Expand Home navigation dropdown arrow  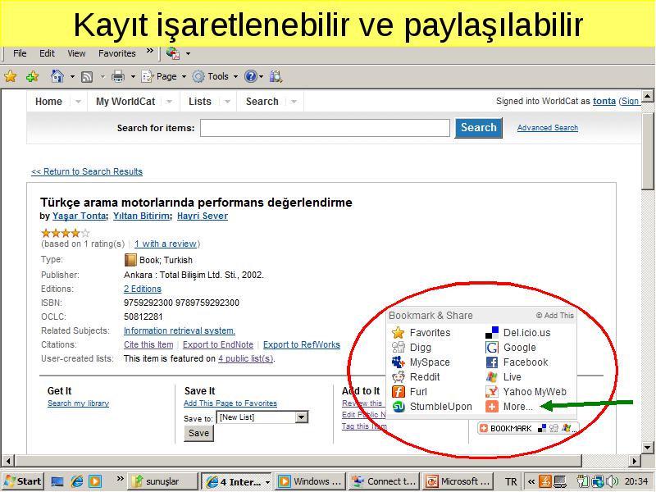tap(78, 102)
